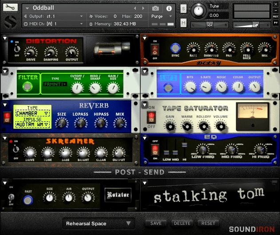
Task: Click the RESET button
Action: (x=208, y=223)
